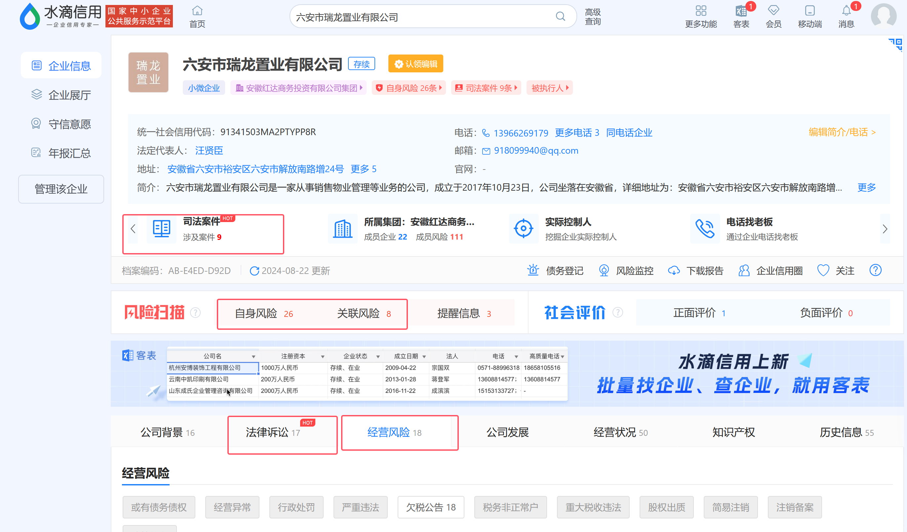Open 企业状态 column filter dropdown
Viewport: 907px width, 532px height.
tap(378, 357)
